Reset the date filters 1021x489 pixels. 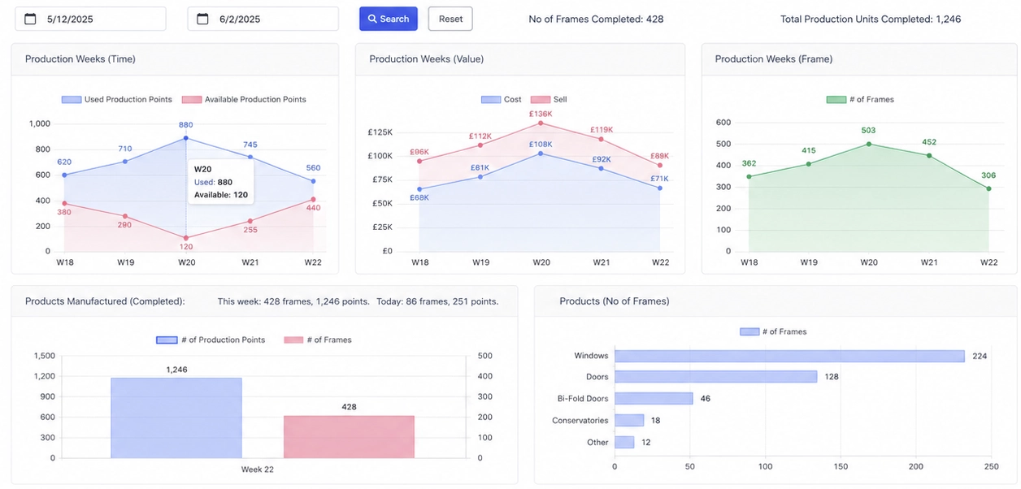click(450, 19)
